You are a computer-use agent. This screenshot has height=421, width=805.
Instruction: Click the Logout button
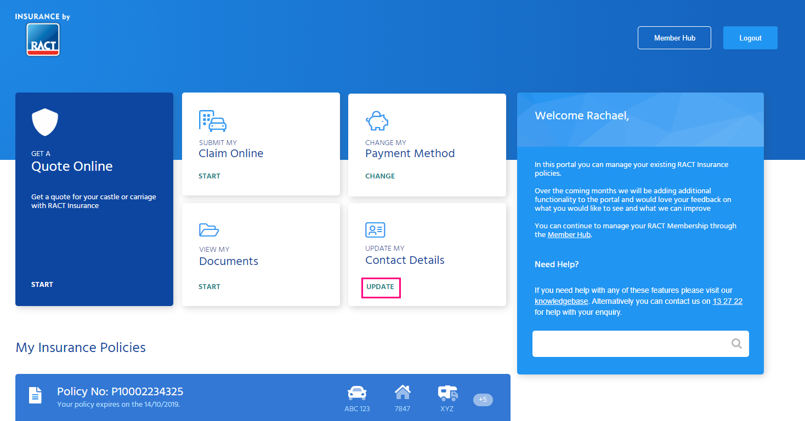point(750,38)
